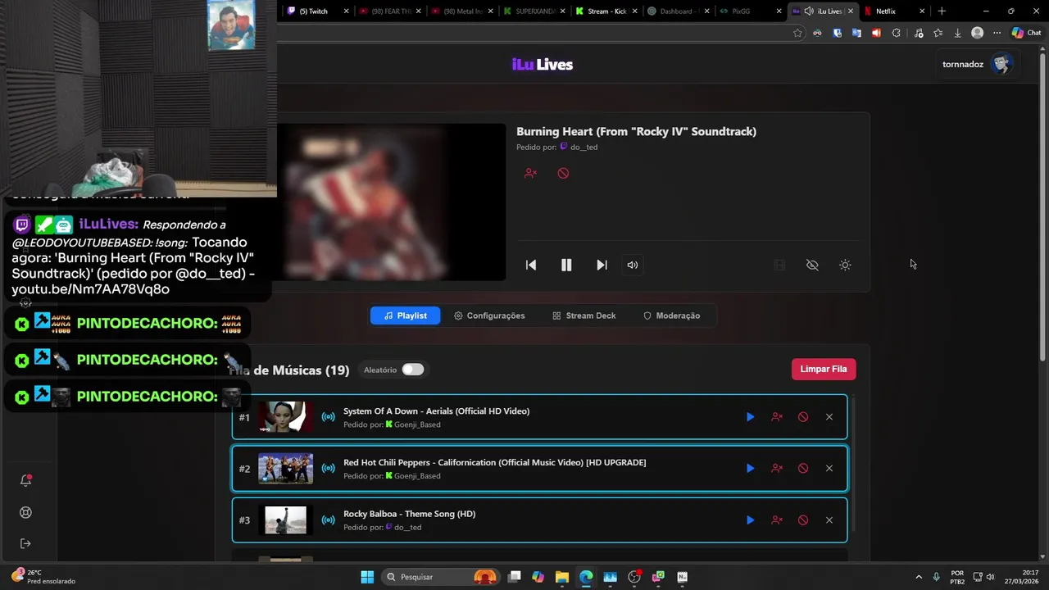Open the weather widget showing 26°C

(x=43, y=577)
